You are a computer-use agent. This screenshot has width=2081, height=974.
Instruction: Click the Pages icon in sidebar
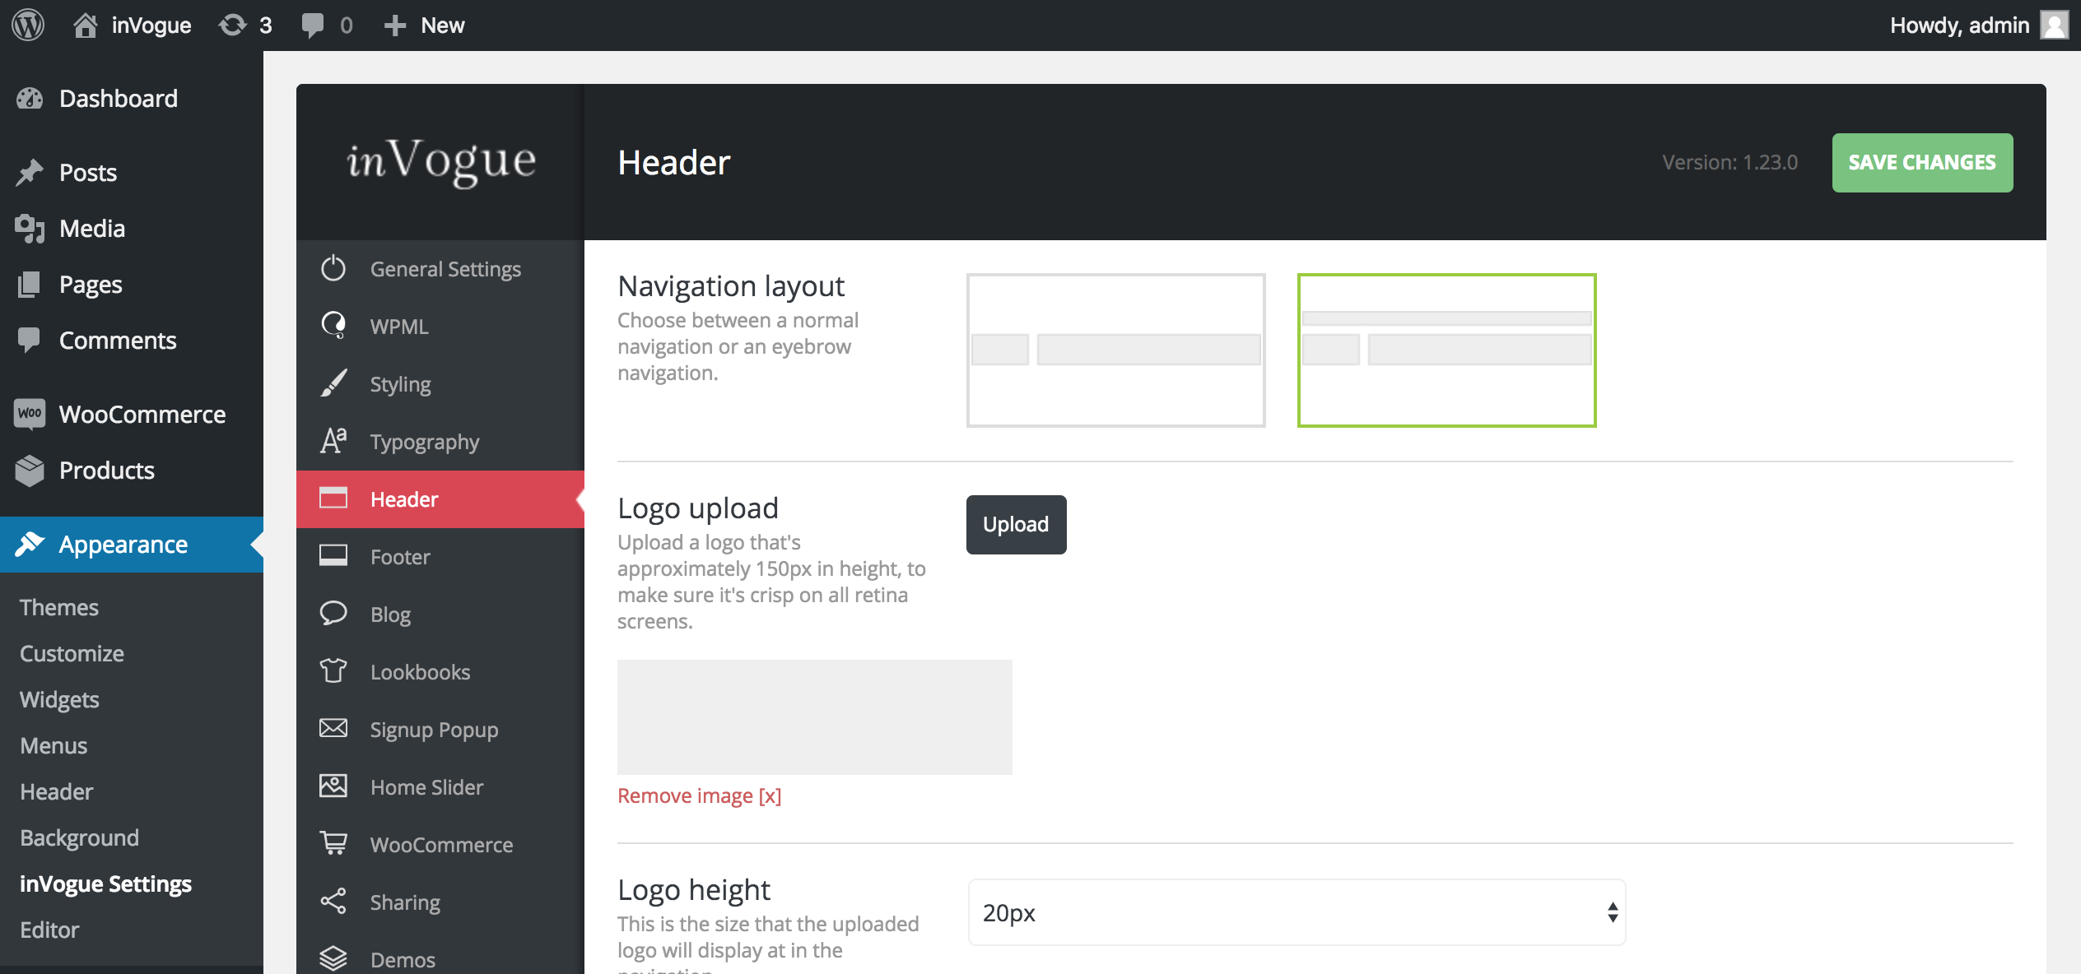[x=30, y=285]
